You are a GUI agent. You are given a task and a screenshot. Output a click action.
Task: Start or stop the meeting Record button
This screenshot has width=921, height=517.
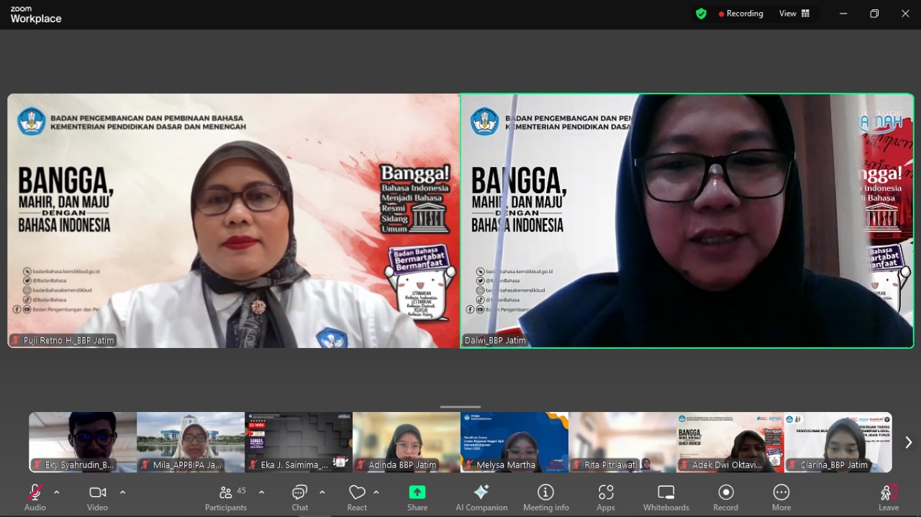click(725, 497)
